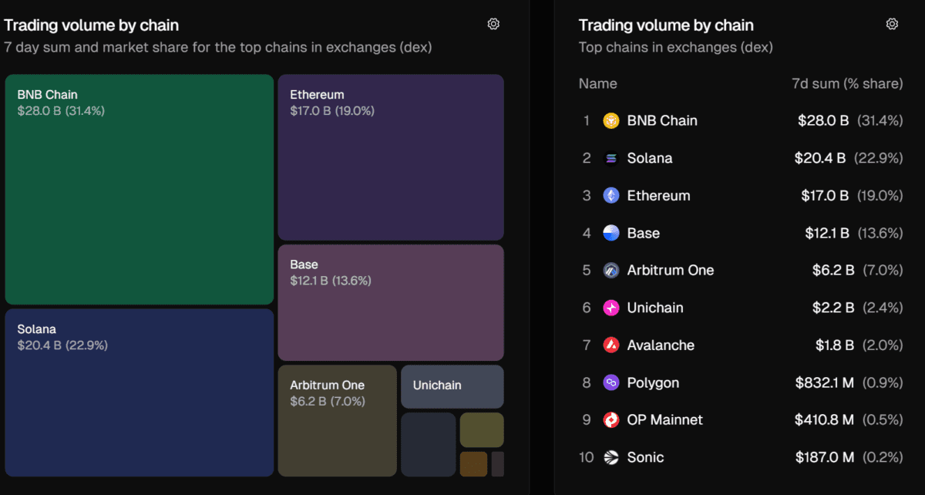Click the Name column header
Screen dimensions: 925x495
[x=597, y=83]
